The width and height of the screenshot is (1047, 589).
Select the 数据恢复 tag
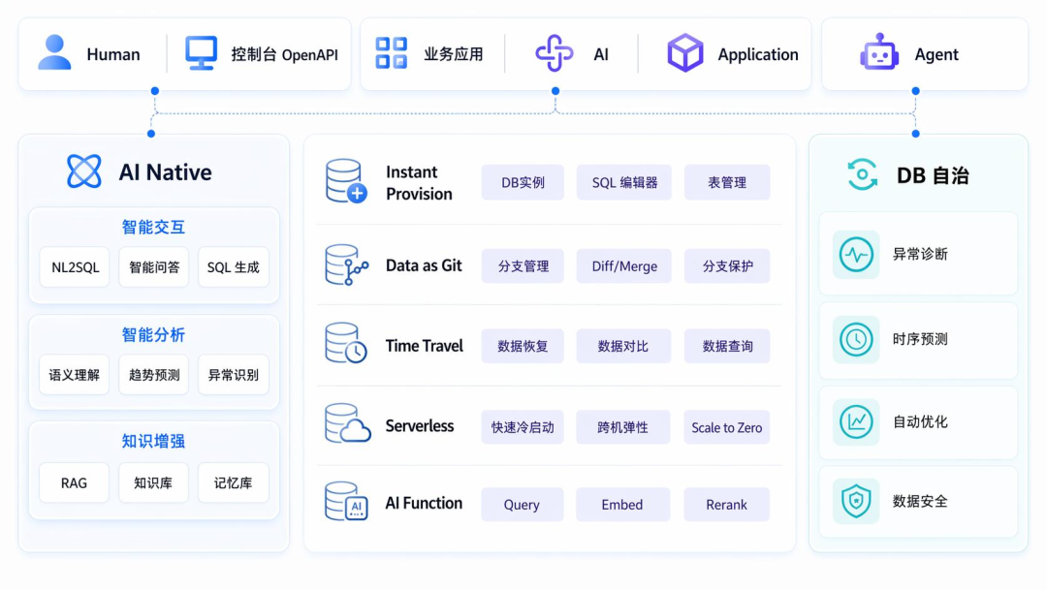click(x=523, y=346)
